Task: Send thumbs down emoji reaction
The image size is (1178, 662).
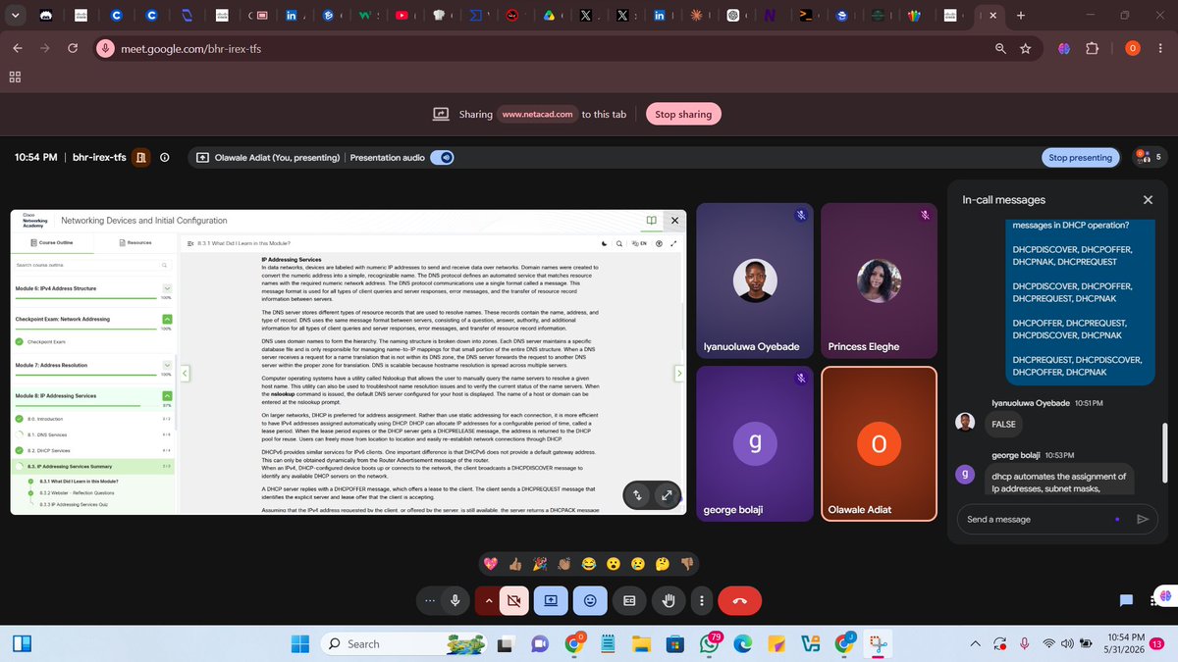Action: pyautogui.click(x=687, y=564)
